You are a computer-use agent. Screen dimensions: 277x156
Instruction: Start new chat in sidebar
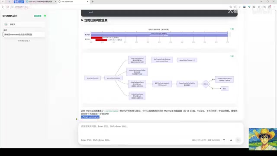(x=24, y=24)
